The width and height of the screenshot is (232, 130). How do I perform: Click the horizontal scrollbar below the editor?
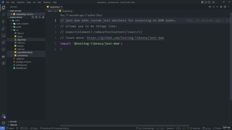click(124, 126)
